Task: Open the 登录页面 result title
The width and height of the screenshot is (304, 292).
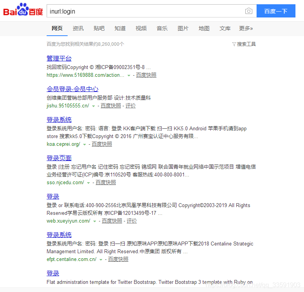Action: tap(59, 158)
